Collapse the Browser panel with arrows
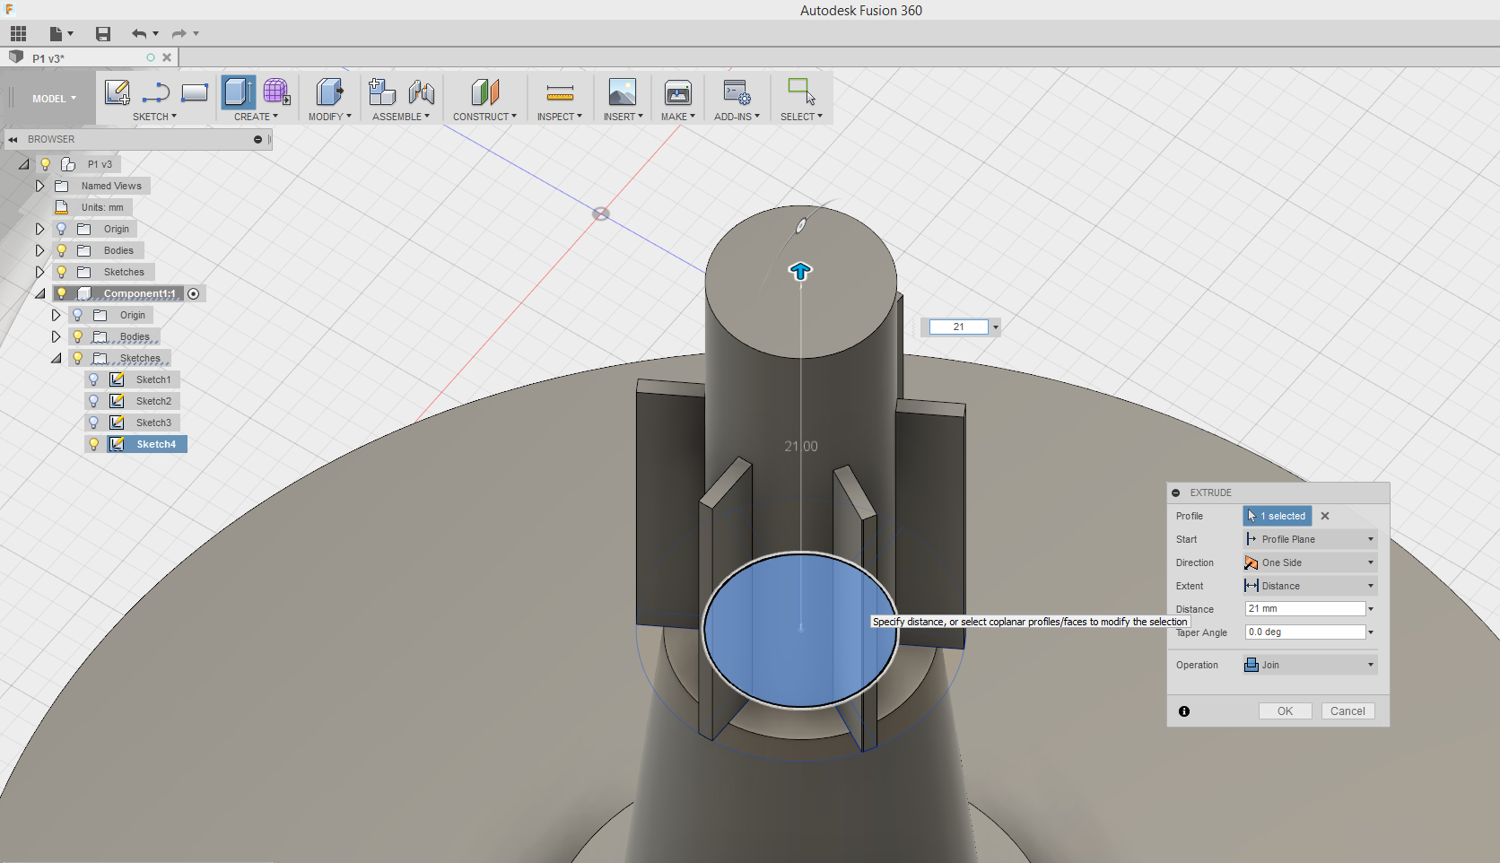Viewport: 1500px width, 863px height. [13, 140]
